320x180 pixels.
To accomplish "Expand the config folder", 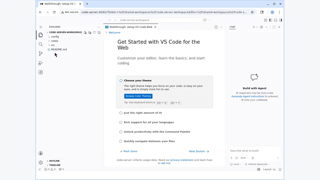I will [x=55, y=37].
